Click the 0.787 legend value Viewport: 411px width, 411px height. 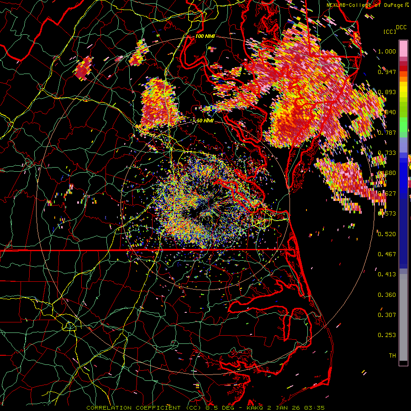[x=387, y=132]
